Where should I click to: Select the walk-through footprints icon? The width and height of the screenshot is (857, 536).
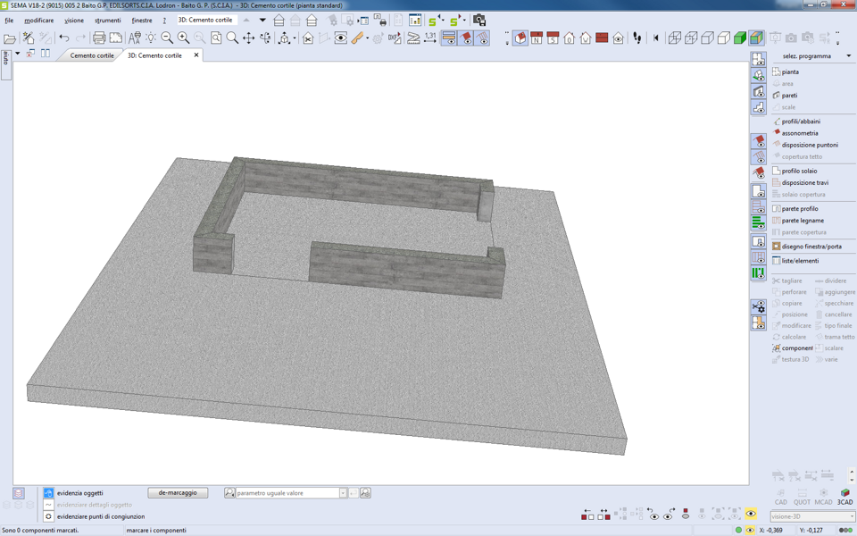[x=637, y=38]
